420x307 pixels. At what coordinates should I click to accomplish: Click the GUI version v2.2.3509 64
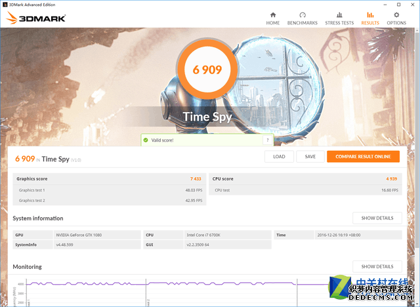[198, 245]
